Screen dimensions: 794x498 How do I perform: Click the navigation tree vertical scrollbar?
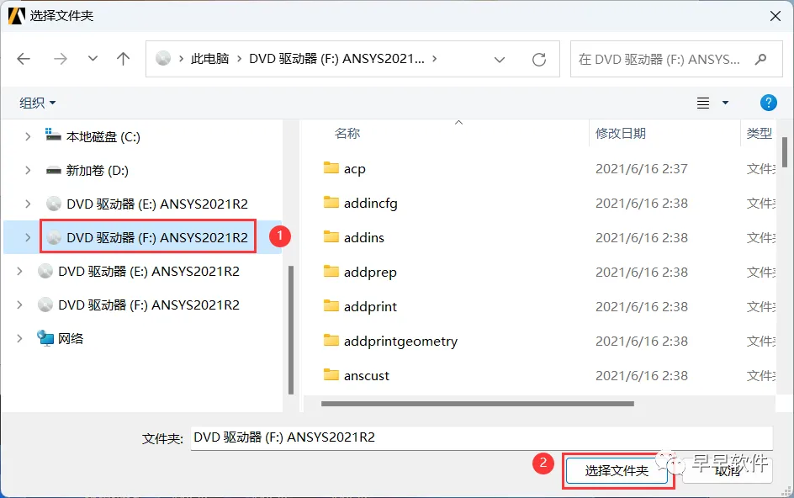291,329
